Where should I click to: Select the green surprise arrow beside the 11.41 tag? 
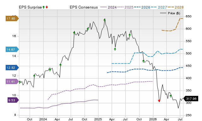point(20,82)
